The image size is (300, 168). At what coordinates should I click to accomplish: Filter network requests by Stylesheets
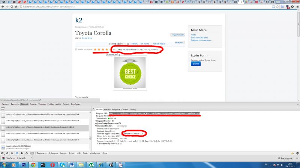click(x=53, y=153)
